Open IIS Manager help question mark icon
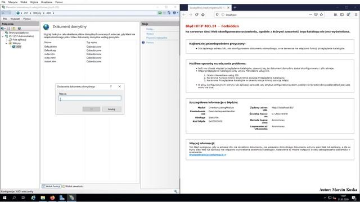This screenshot has width=360, height=202. click(x=174, y=13)
